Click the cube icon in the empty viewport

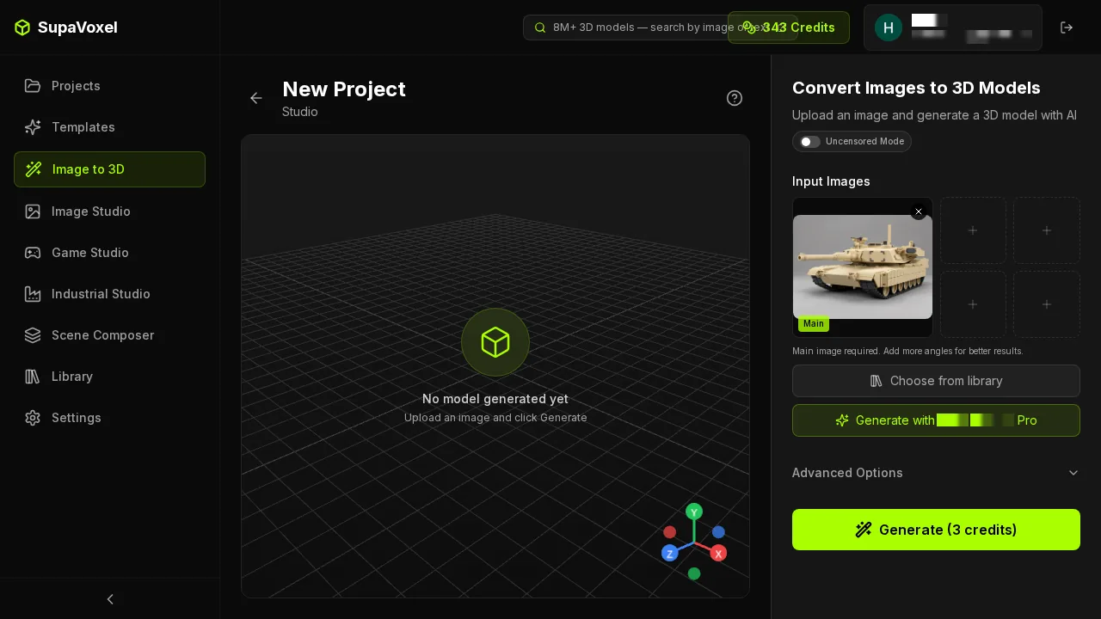[x=495, y=342]
